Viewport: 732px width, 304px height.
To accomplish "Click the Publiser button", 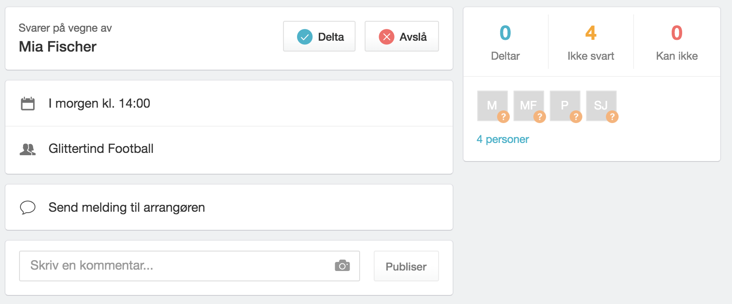I will 406,266.
